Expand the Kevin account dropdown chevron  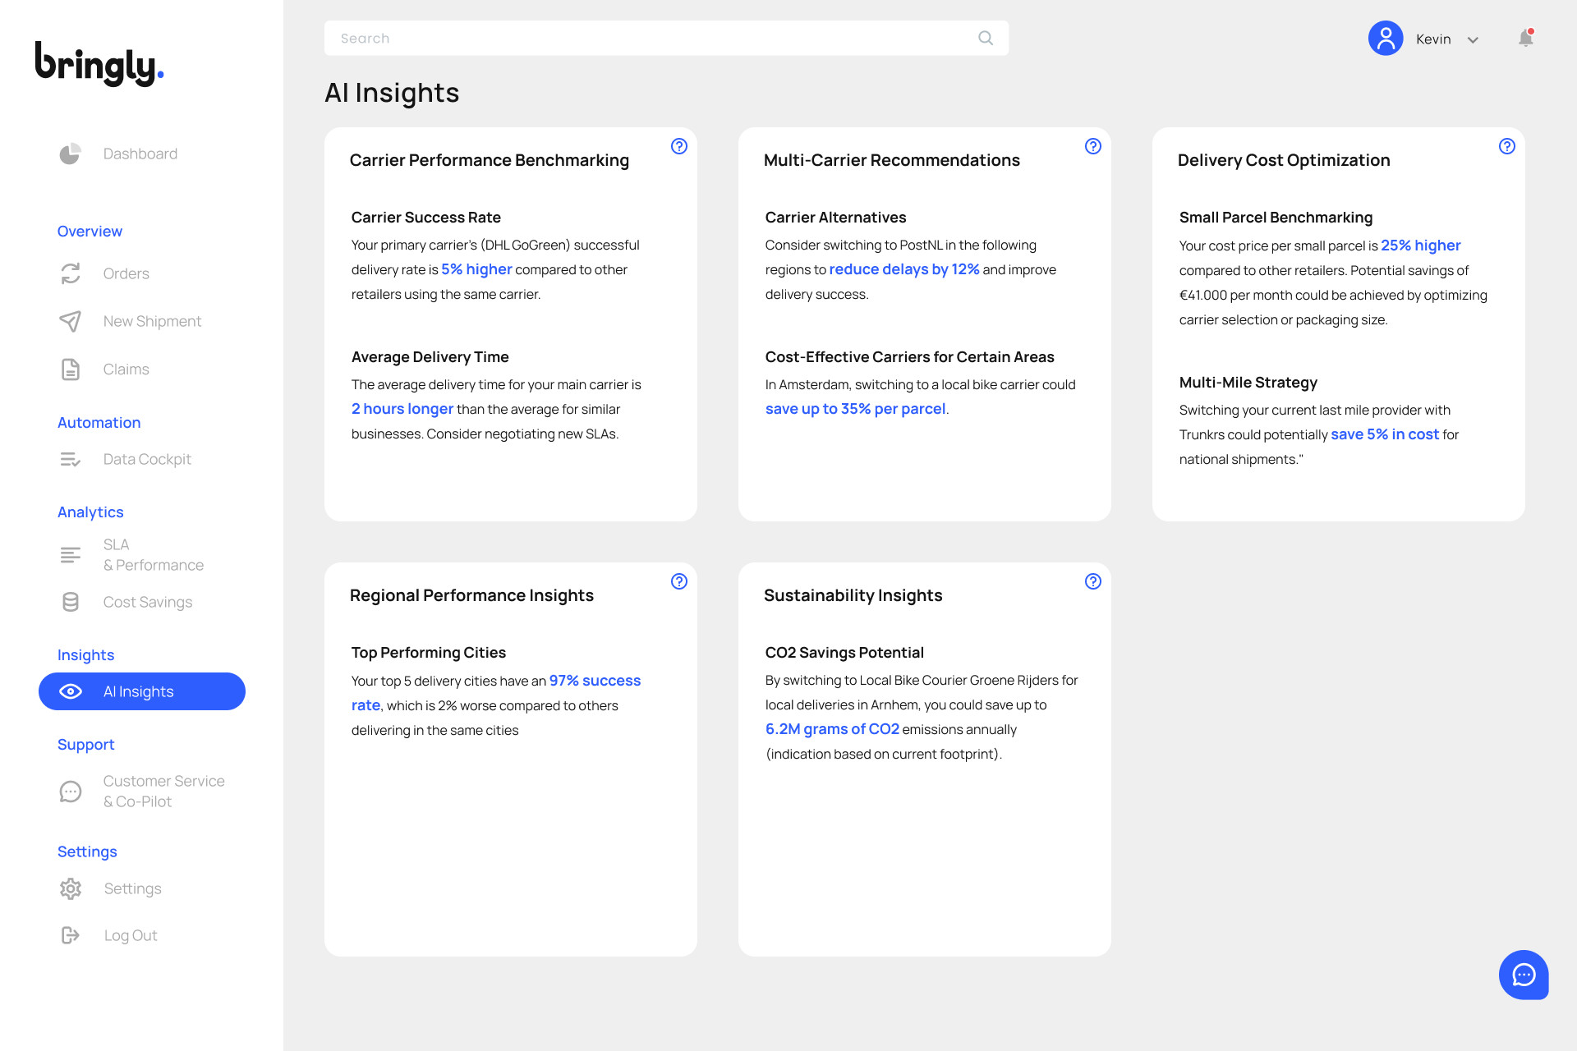1473,39
